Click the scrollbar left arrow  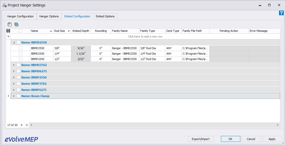[x=31, y=125]
